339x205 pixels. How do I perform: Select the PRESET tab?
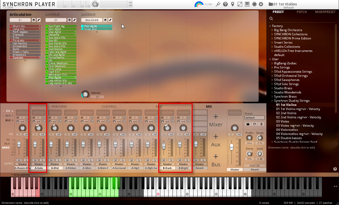[x=278, y=12]
